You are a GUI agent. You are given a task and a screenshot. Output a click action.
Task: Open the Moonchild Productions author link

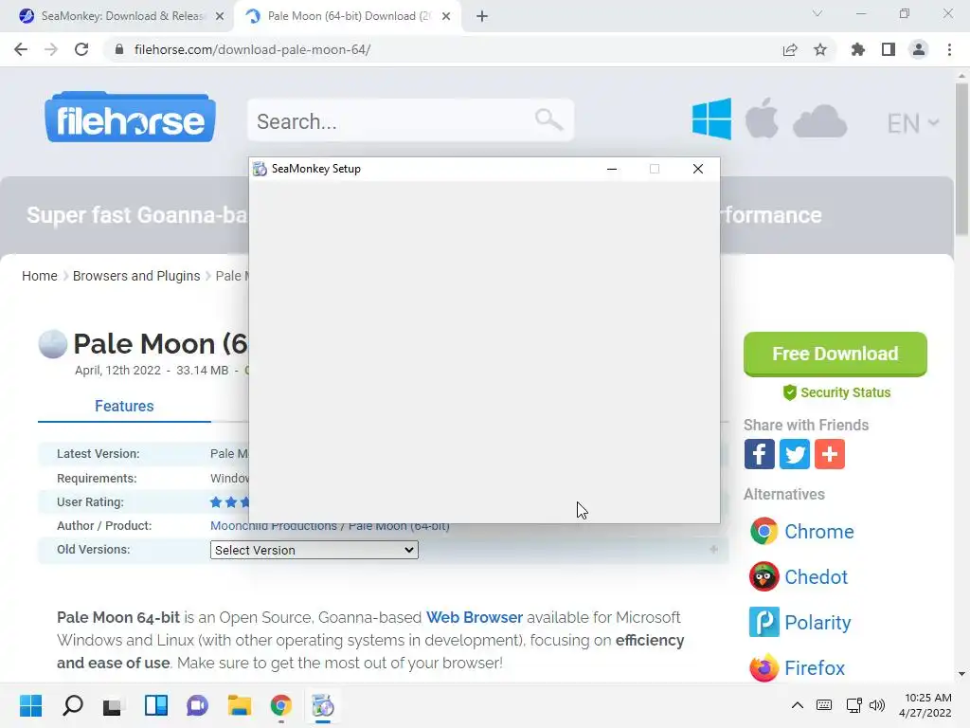pos(274,525)
